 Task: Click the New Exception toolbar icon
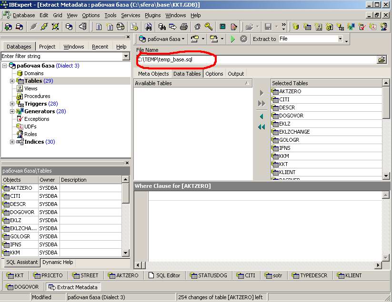tap(362, 27)
